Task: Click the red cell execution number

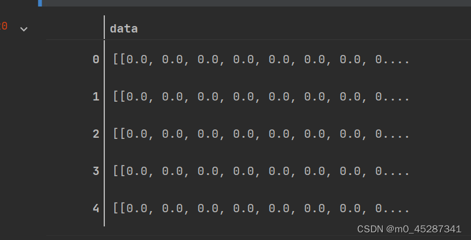Action: pyautogui.click(x=4, y=27)
